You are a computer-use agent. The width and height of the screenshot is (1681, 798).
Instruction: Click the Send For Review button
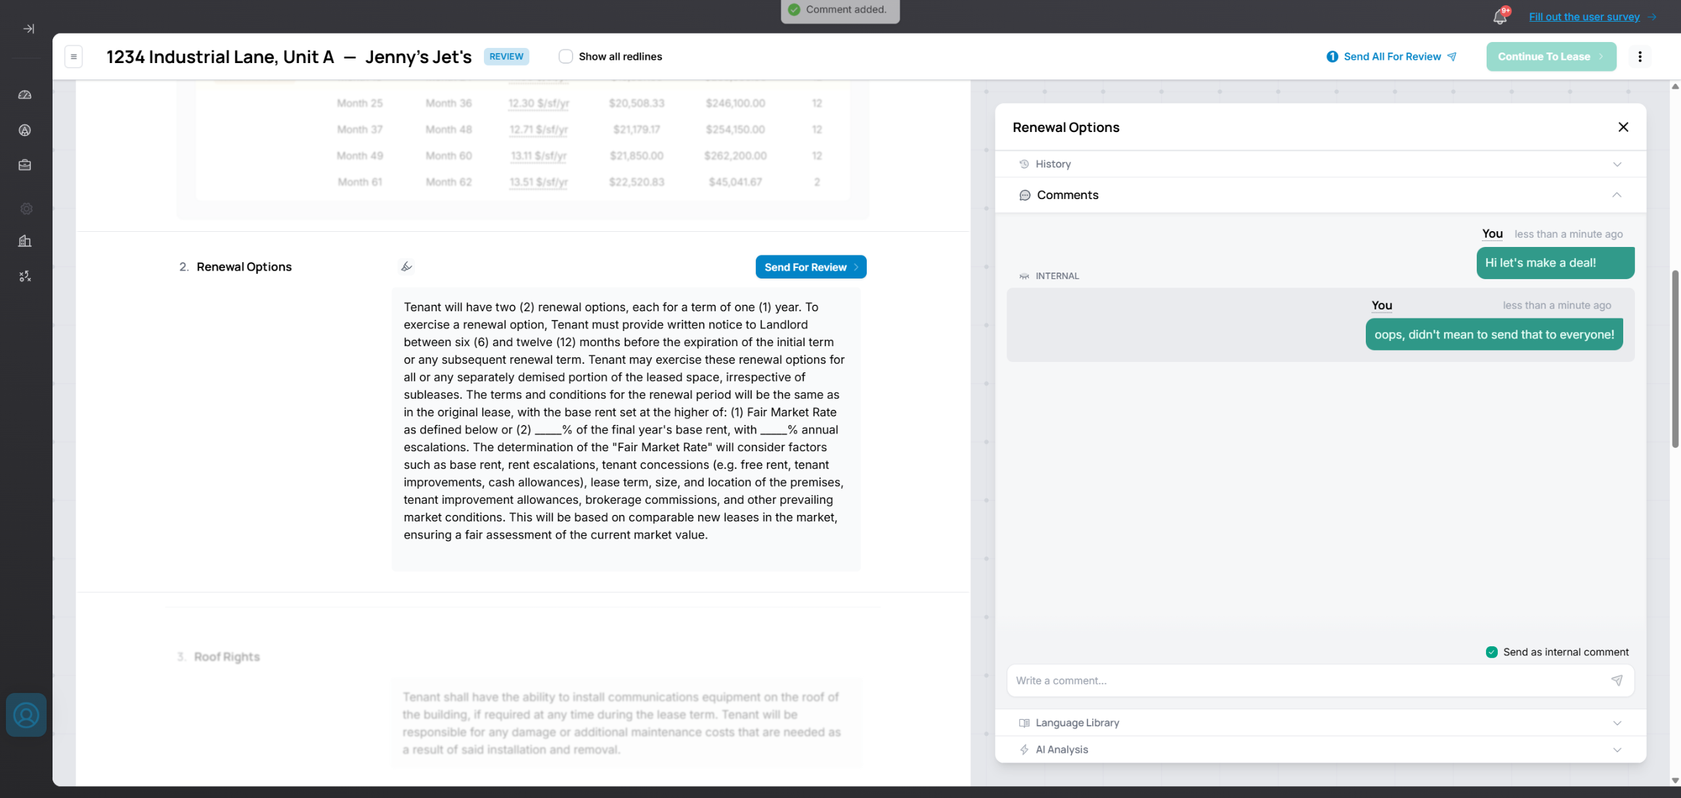(810, 267)
